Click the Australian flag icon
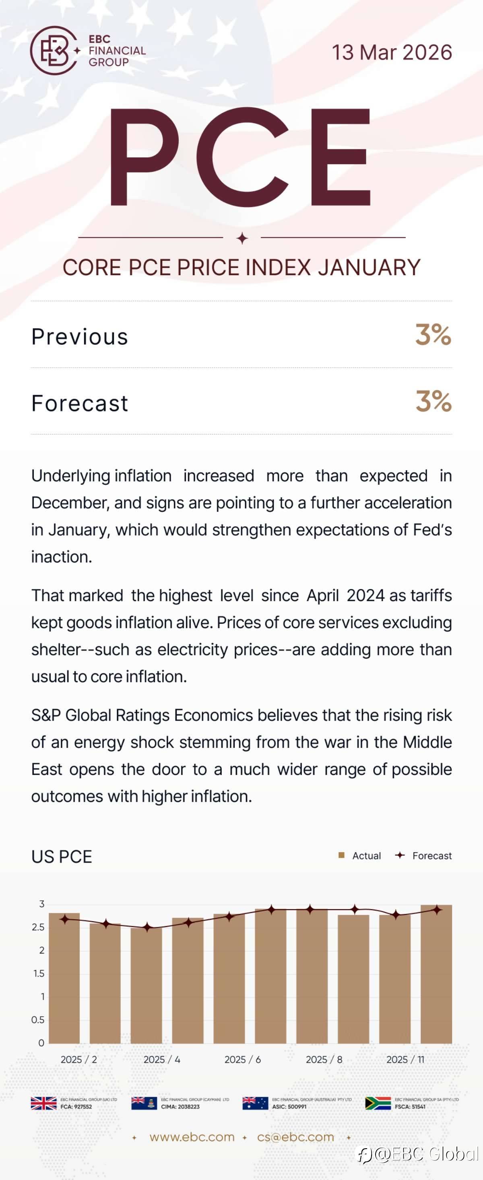483x1180 pixels. tap(255, 1103)
